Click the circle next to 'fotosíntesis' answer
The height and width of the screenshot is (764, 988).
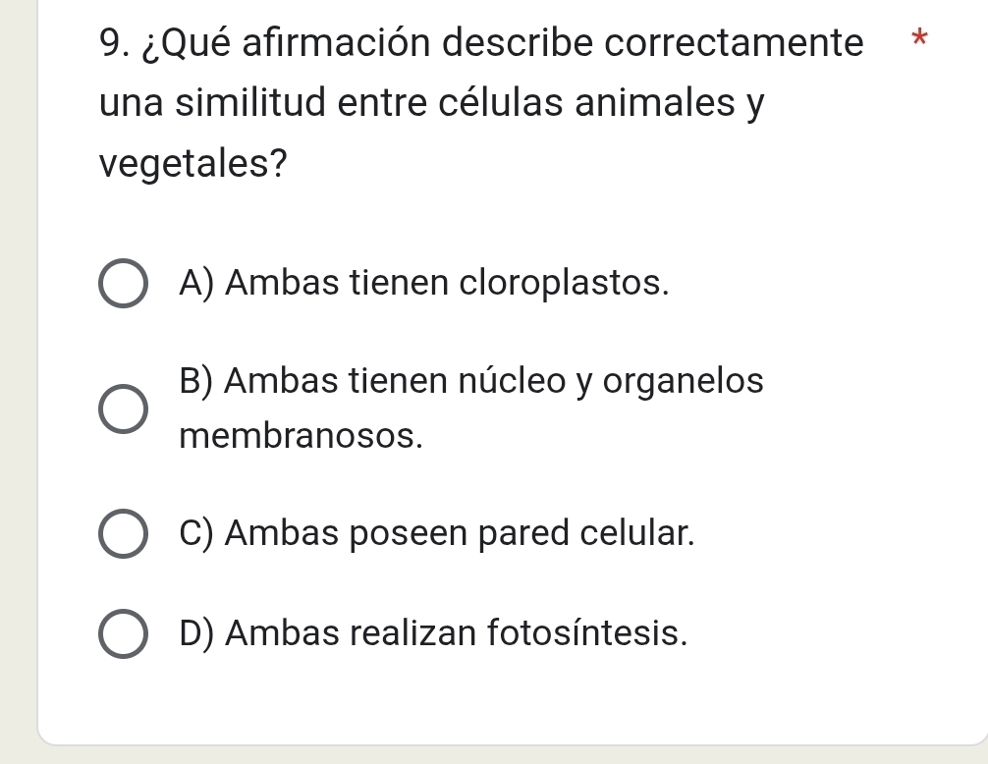pos(122,633)
